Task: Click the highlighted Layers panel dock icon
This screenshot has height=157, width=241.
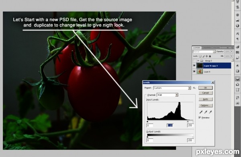Action: click(x=237, y=79)
